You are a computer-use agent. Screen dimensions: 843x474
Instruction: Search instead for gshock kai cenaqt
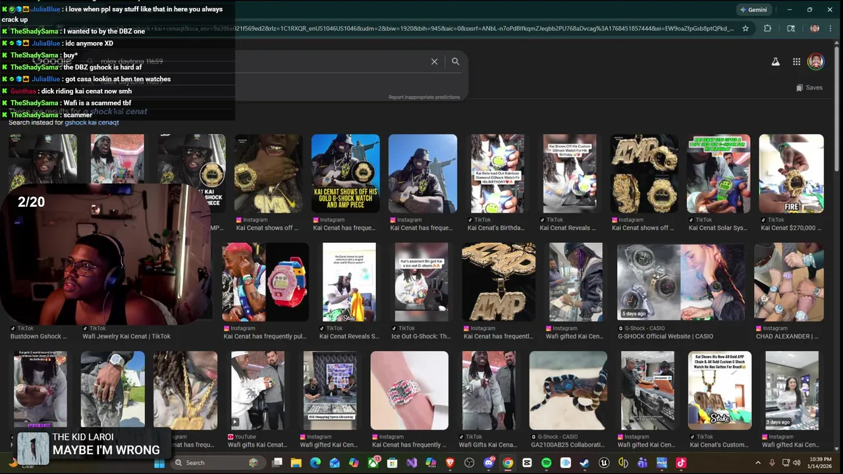(x=92, y=122)
